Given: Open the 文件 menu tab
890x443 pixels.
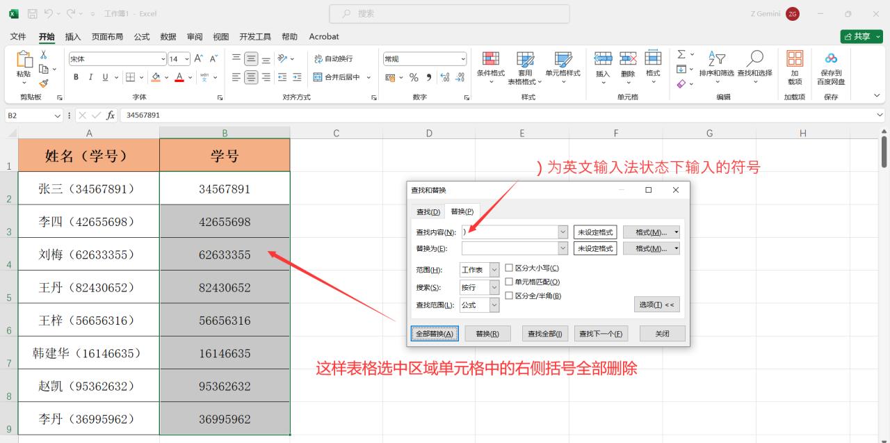Looking at the screenshot, I should (x=18, y=36).
